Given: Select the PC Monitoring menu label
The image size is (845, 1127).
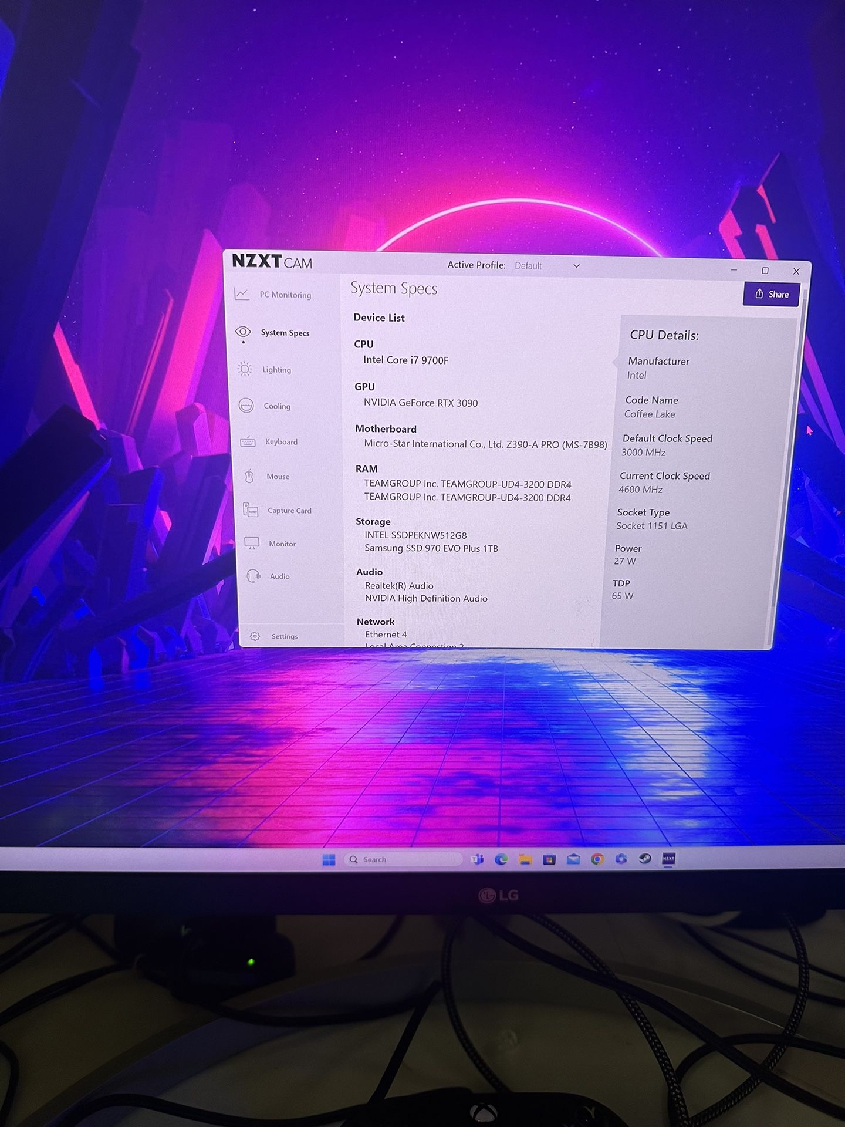Looking at the screenshot, I should tap(285, 295).
